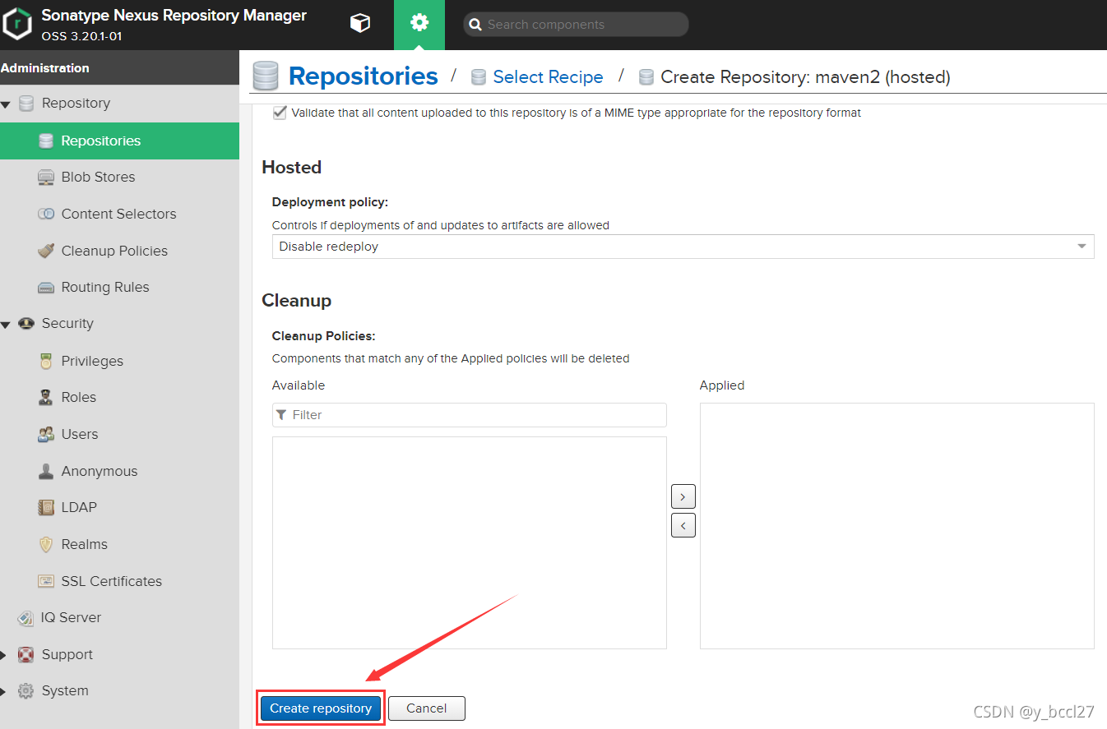Open Content Selectors in the sidebar
Image resolution: width=1107 pixels, height=729 pixels.
coord(119,214)
